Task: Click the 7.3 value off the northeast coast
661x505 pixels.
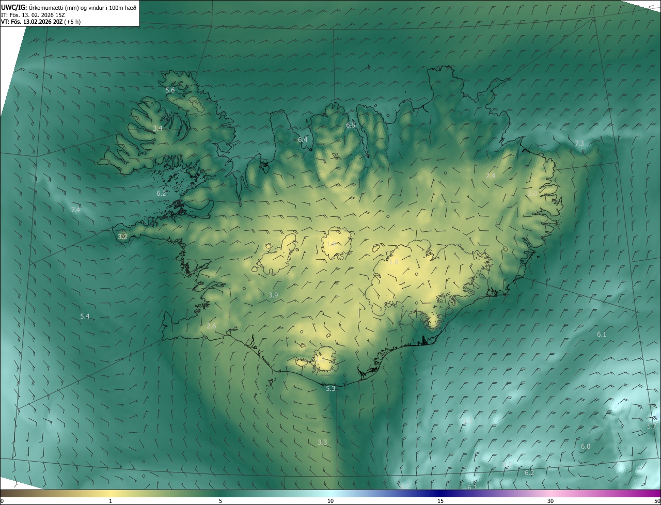Action: coord(579,143)
